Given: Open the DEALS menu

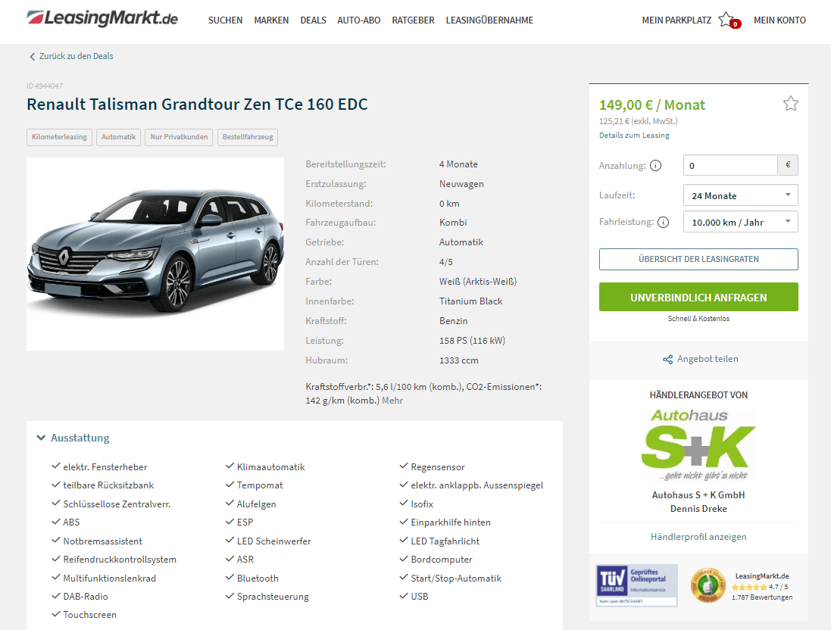Looking at the screenshot, I should pos(313,20).
